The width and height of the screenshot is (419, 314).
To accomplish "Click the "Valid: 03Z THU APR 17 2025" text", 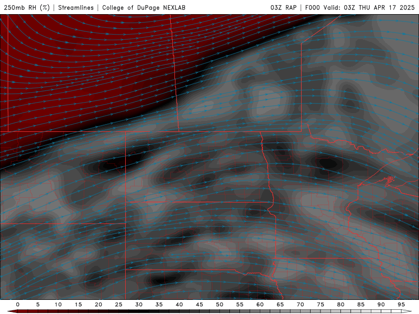I will [x=369, y=7].
